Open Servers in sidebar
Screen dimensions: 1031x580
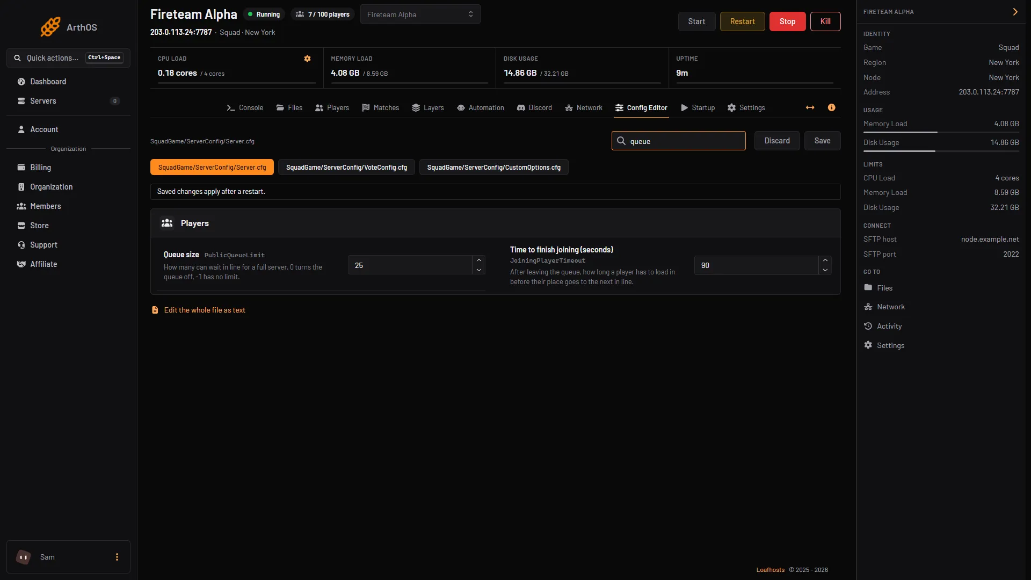[x=68, y=101]
